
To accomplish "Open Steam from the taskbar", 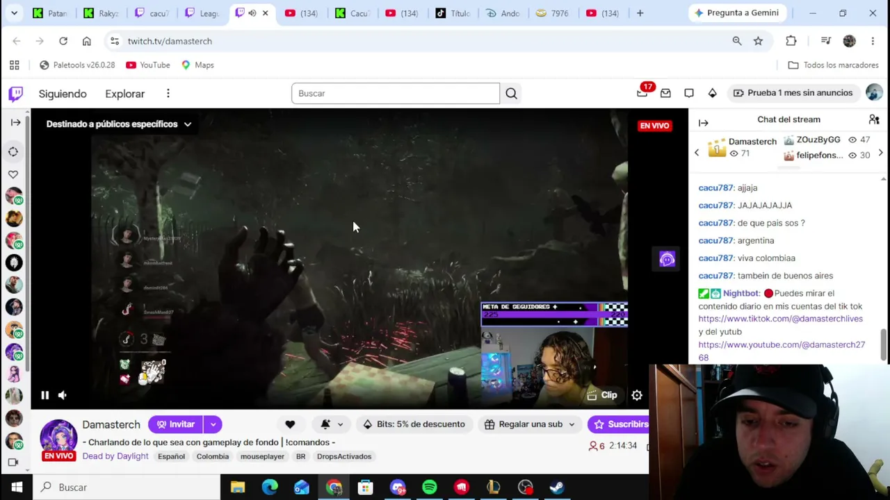I will click(x=557, y=487).
